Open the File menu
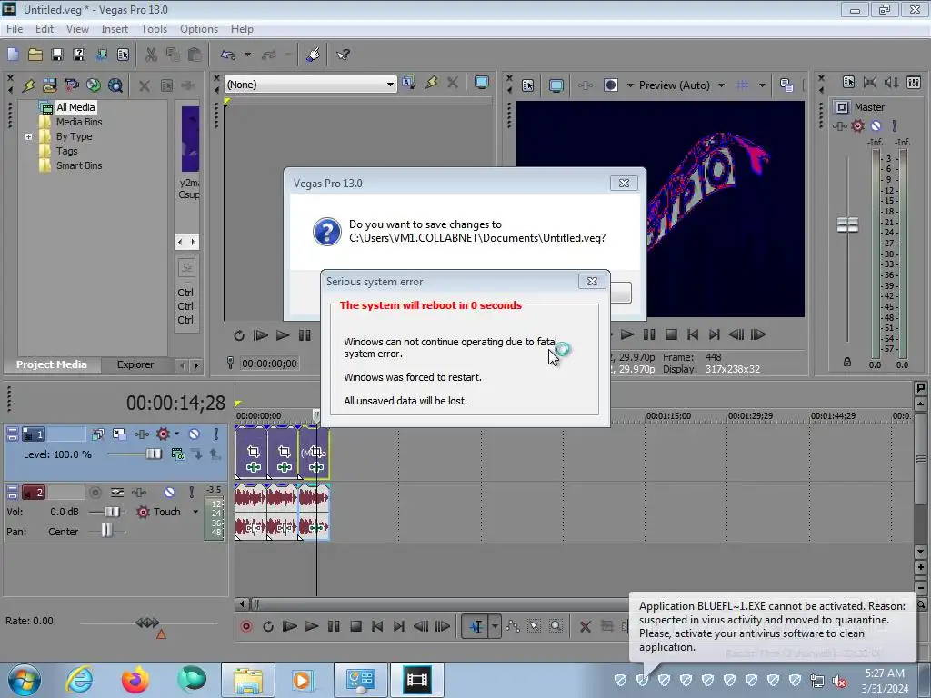 (15, 28)
